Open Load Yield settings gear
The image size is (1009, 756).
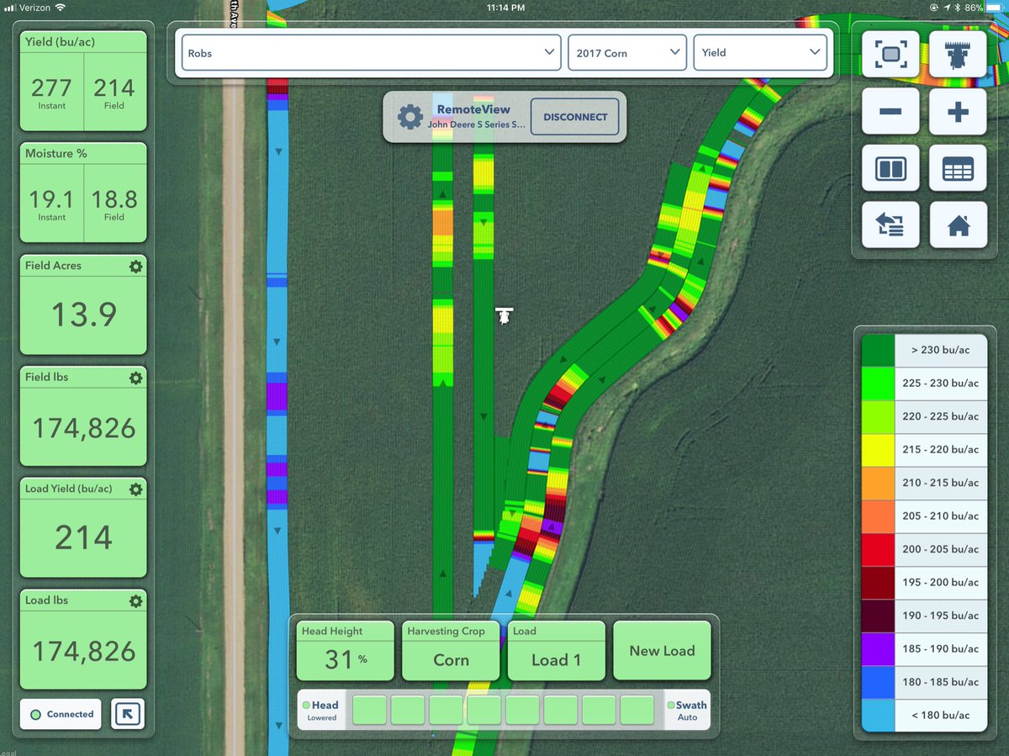point(135,489)
